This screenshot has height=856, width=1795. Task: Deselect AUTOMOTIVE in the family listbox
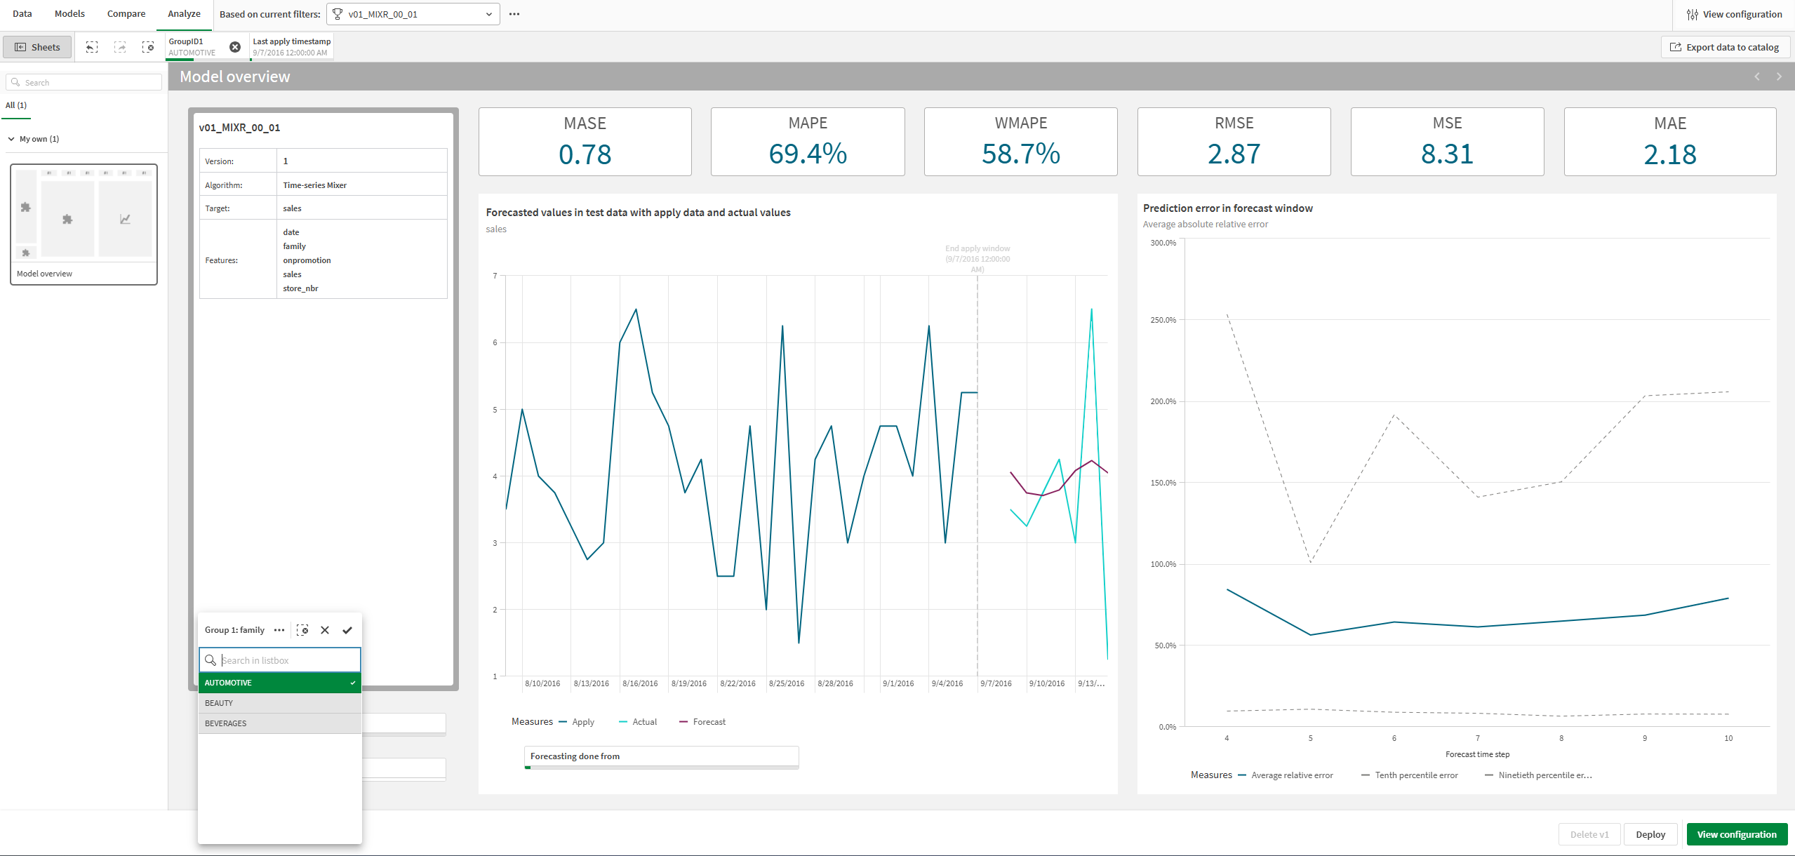pos(279,682)
